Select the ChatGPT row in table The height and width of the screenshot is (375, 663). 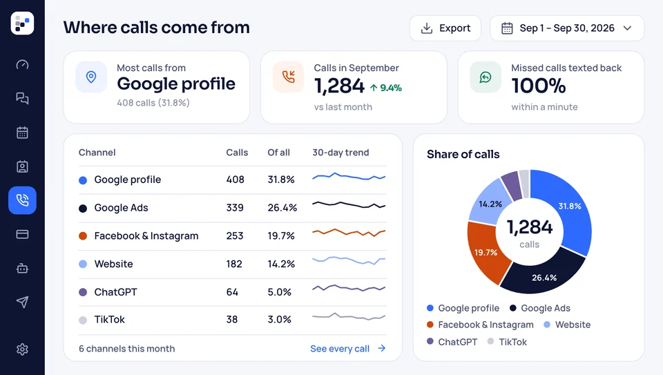click(x=233, y=292)
